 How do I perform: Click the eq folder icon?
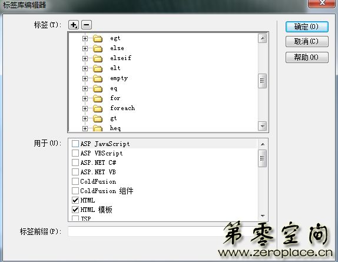pos(98,88)
